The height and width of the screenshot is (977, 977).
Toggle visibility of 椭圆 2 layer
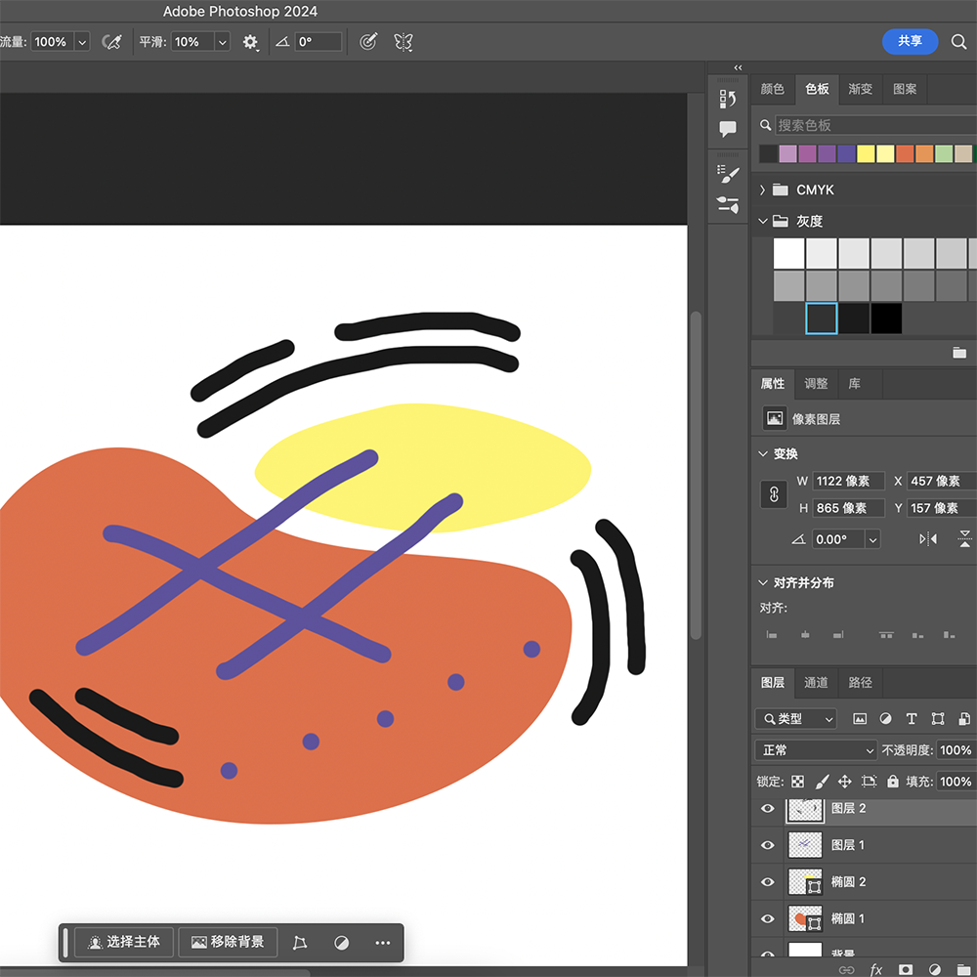point(768,882)
